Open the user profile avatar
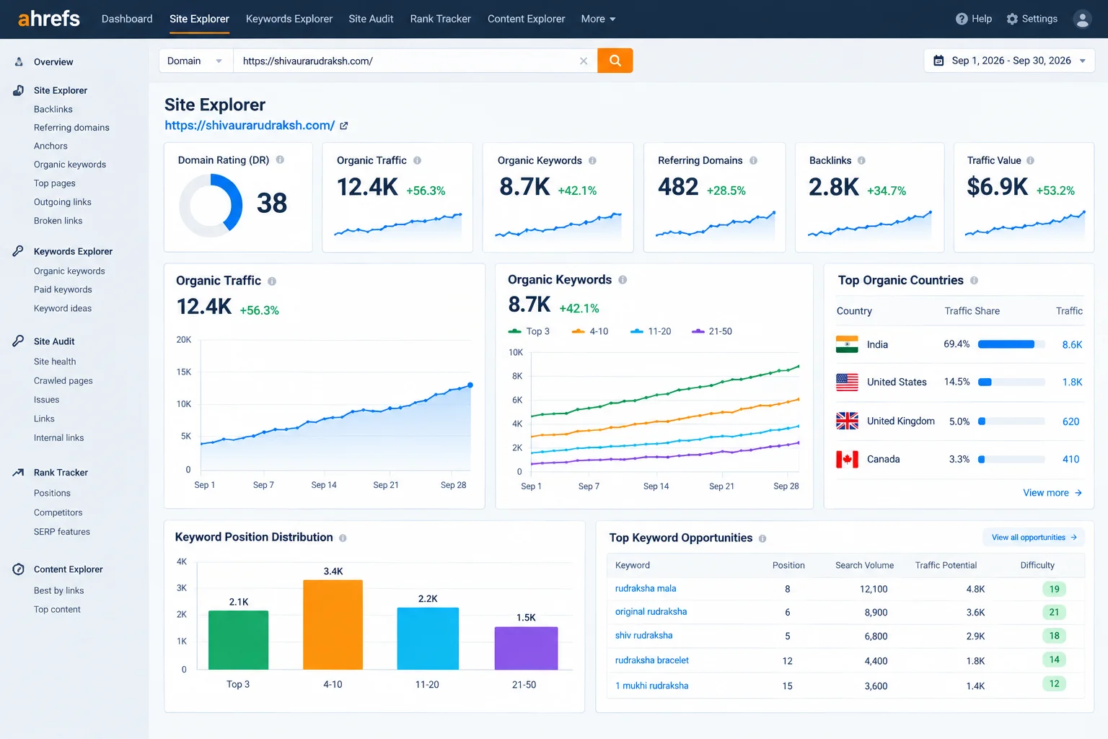Viewport: 1108px width, 739px height. 1082,19
